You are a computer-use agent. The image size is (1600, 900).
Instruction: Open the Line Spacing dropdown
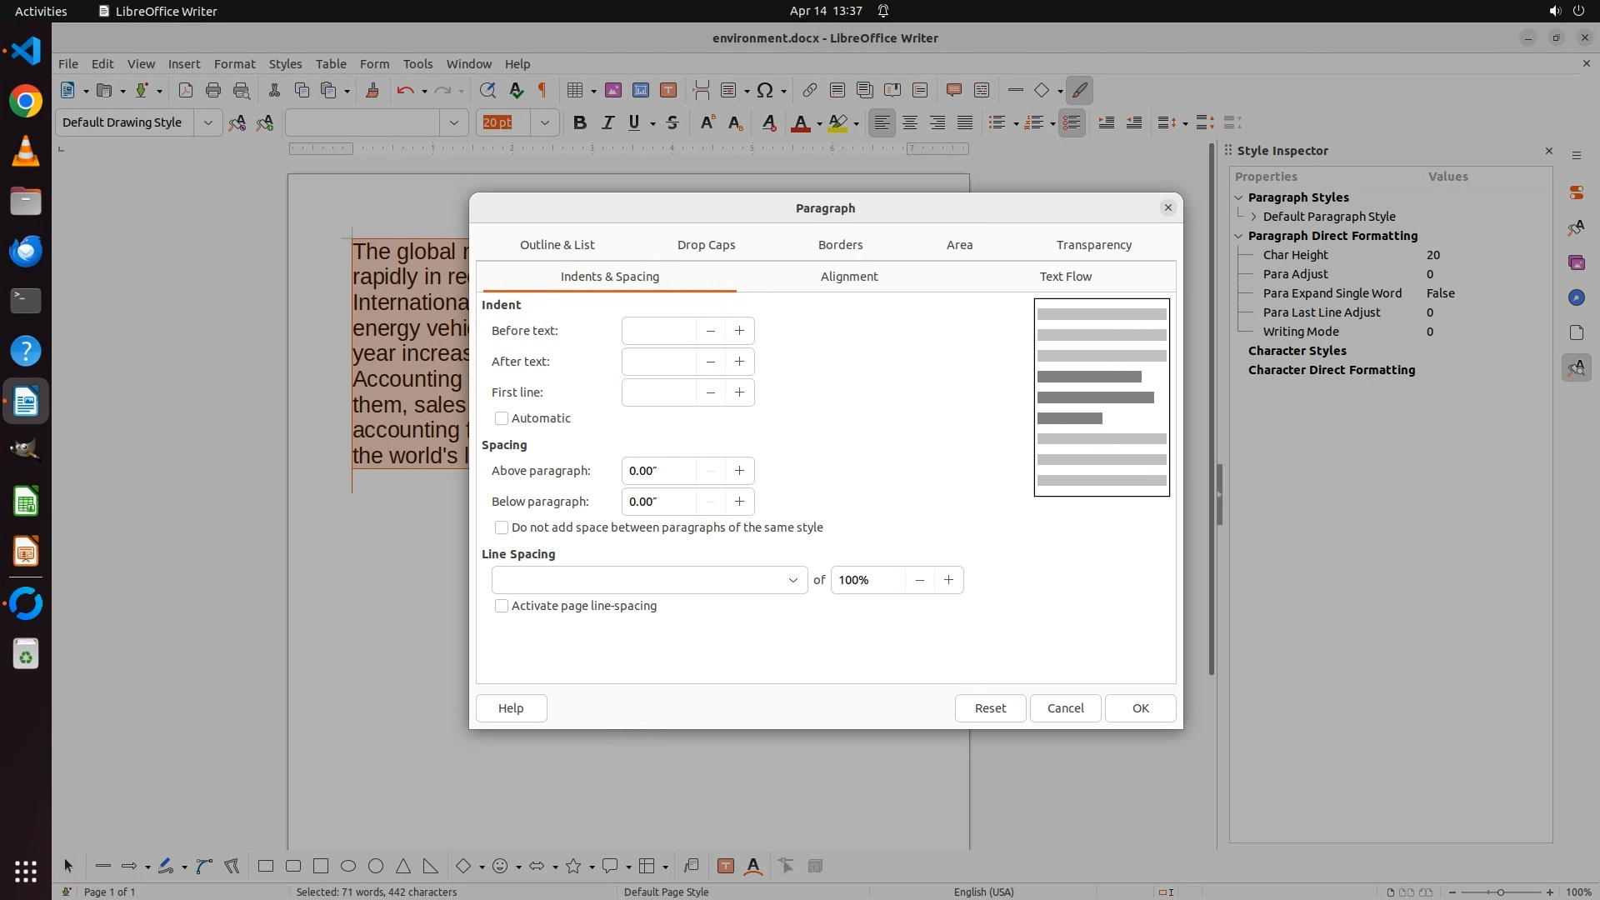[x=792, y=580]
